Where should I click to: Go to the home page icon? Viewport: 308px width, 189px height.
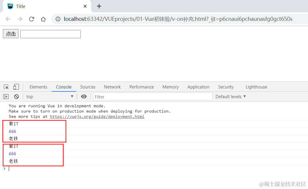[x=43, y=19]
